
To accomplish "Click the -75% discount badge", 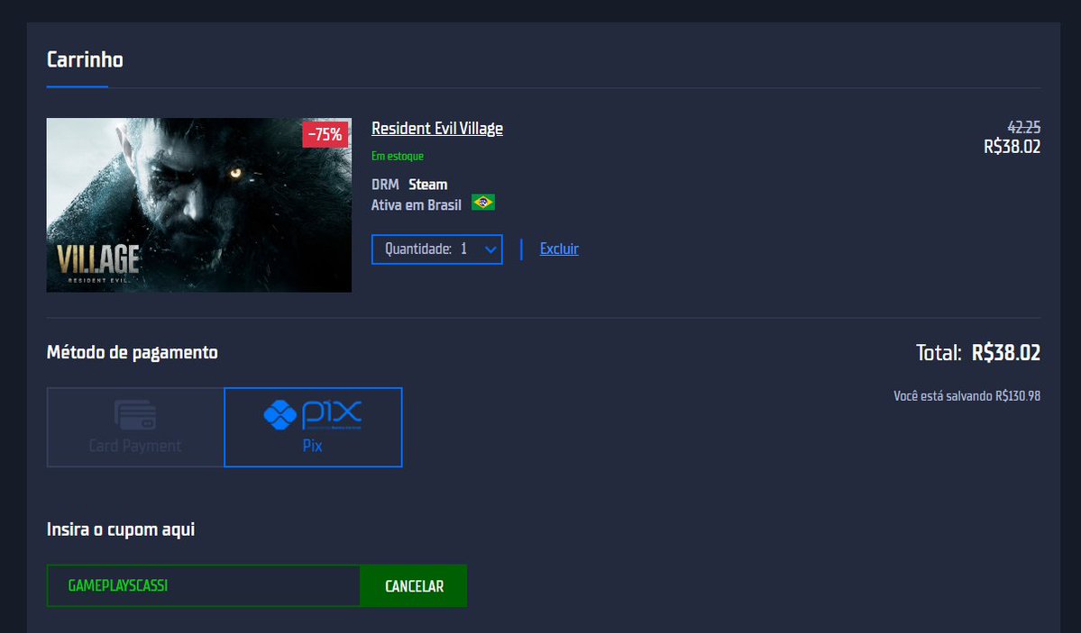I will tap(325, 134).
